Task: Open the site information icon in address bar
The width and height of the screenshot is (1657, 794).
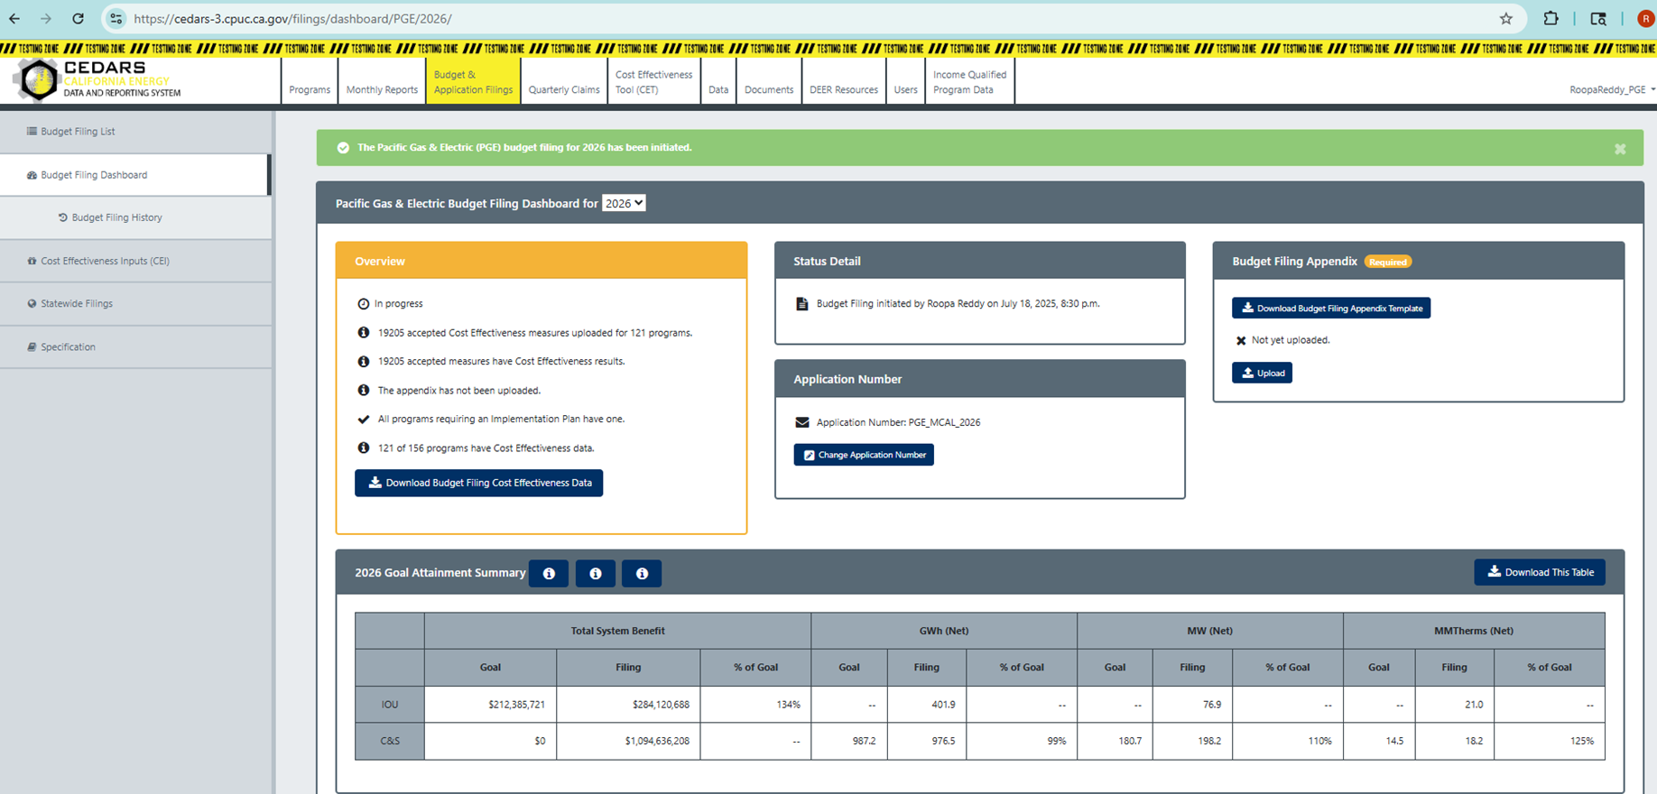Action: pyautogui.click(x=116, y=18)
